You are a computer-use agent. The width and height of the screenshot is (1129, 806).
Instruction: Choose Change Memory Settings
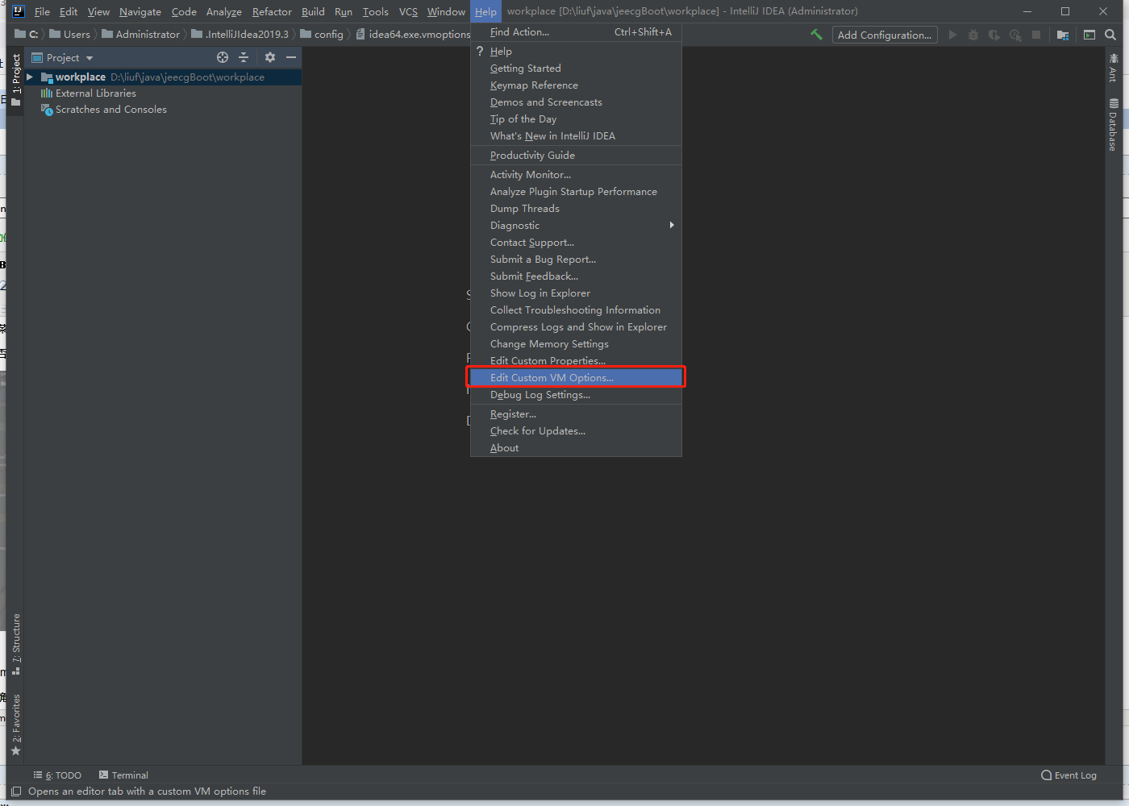(576, 344)
